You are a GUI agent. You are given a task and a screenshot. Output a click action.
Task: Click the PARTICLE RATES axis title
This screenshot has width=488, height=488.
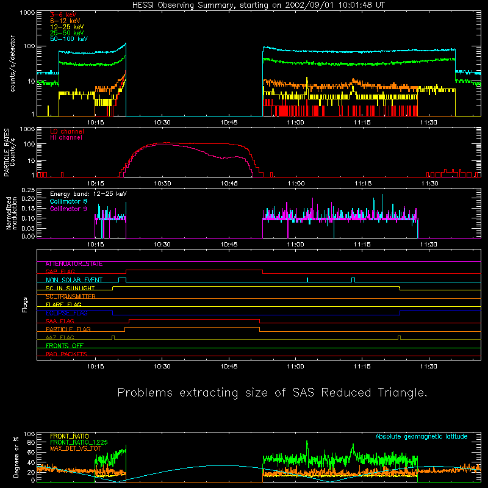(x=9, y=152)
